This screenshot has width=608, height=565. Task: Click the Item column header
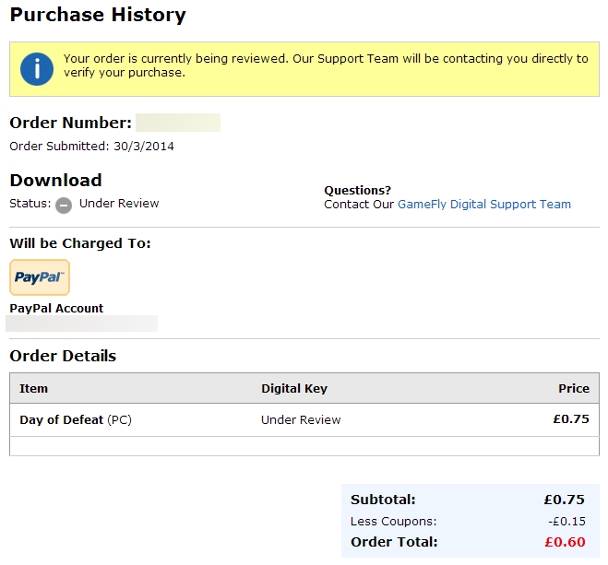[x=34, y=389]
